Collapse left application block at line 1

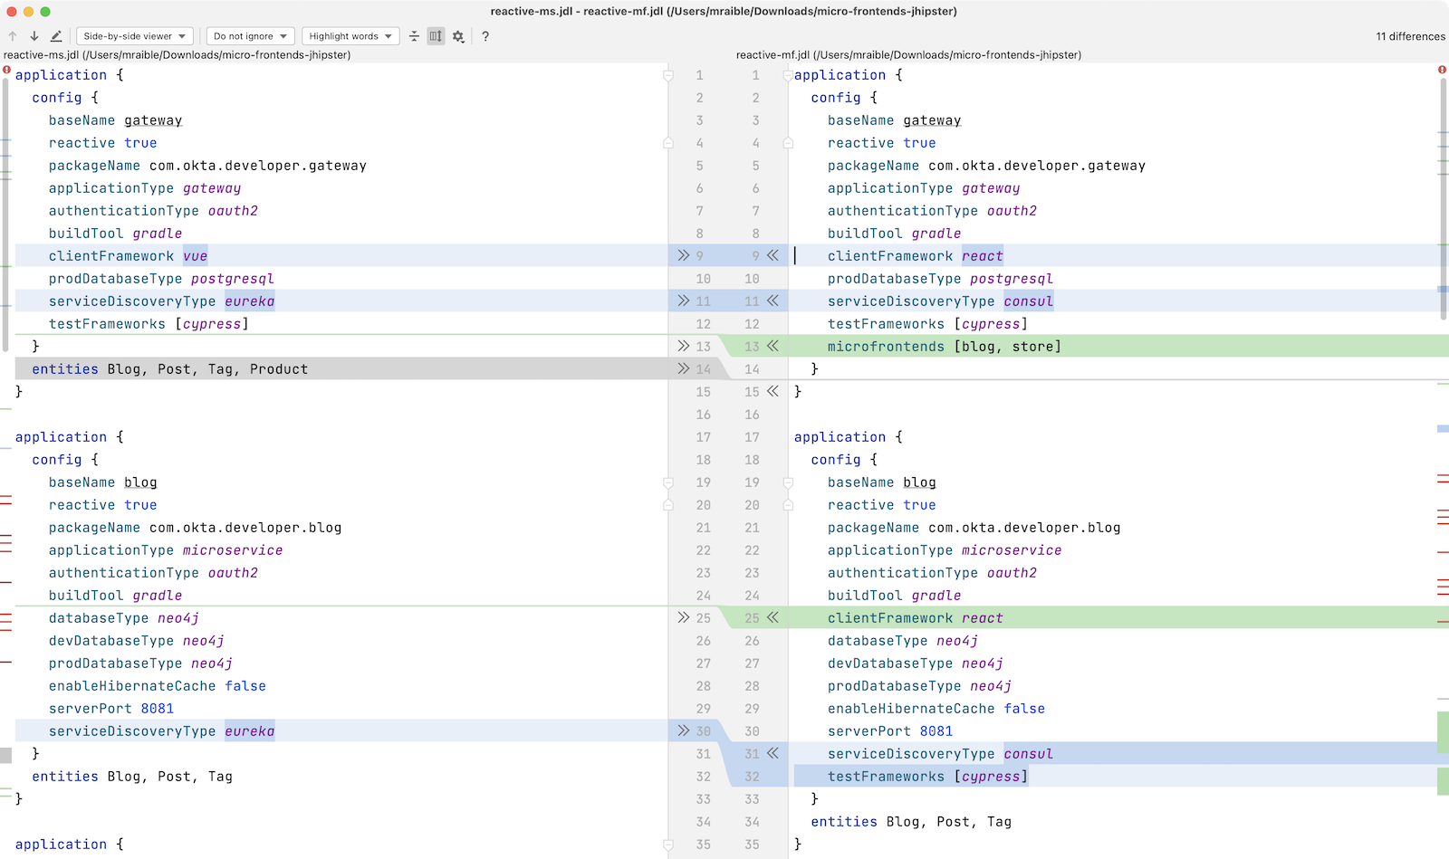(x=668, y=76)
